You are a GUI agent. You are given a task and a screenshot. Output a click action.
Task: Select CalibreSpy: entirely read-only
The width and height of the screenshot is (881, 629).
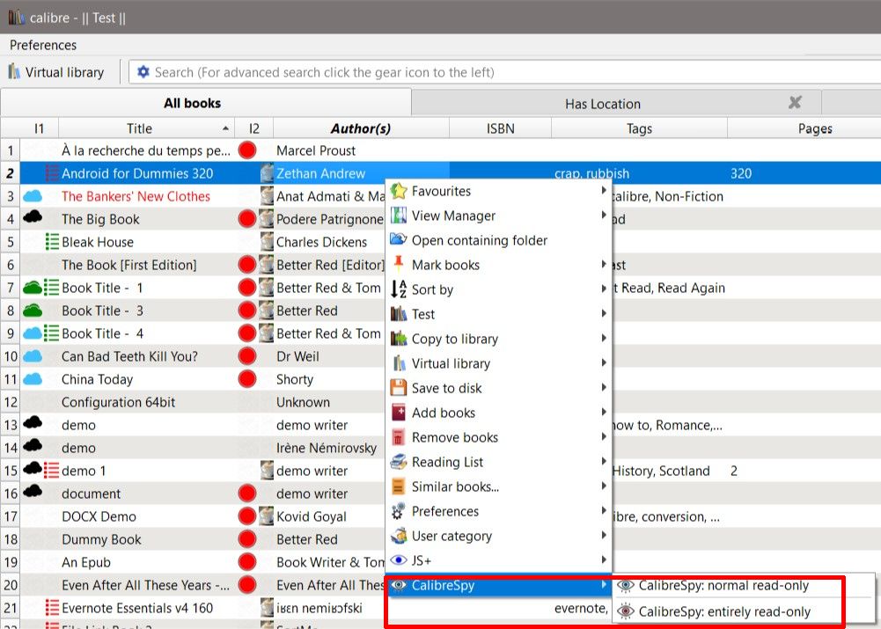tap(725, 611)
